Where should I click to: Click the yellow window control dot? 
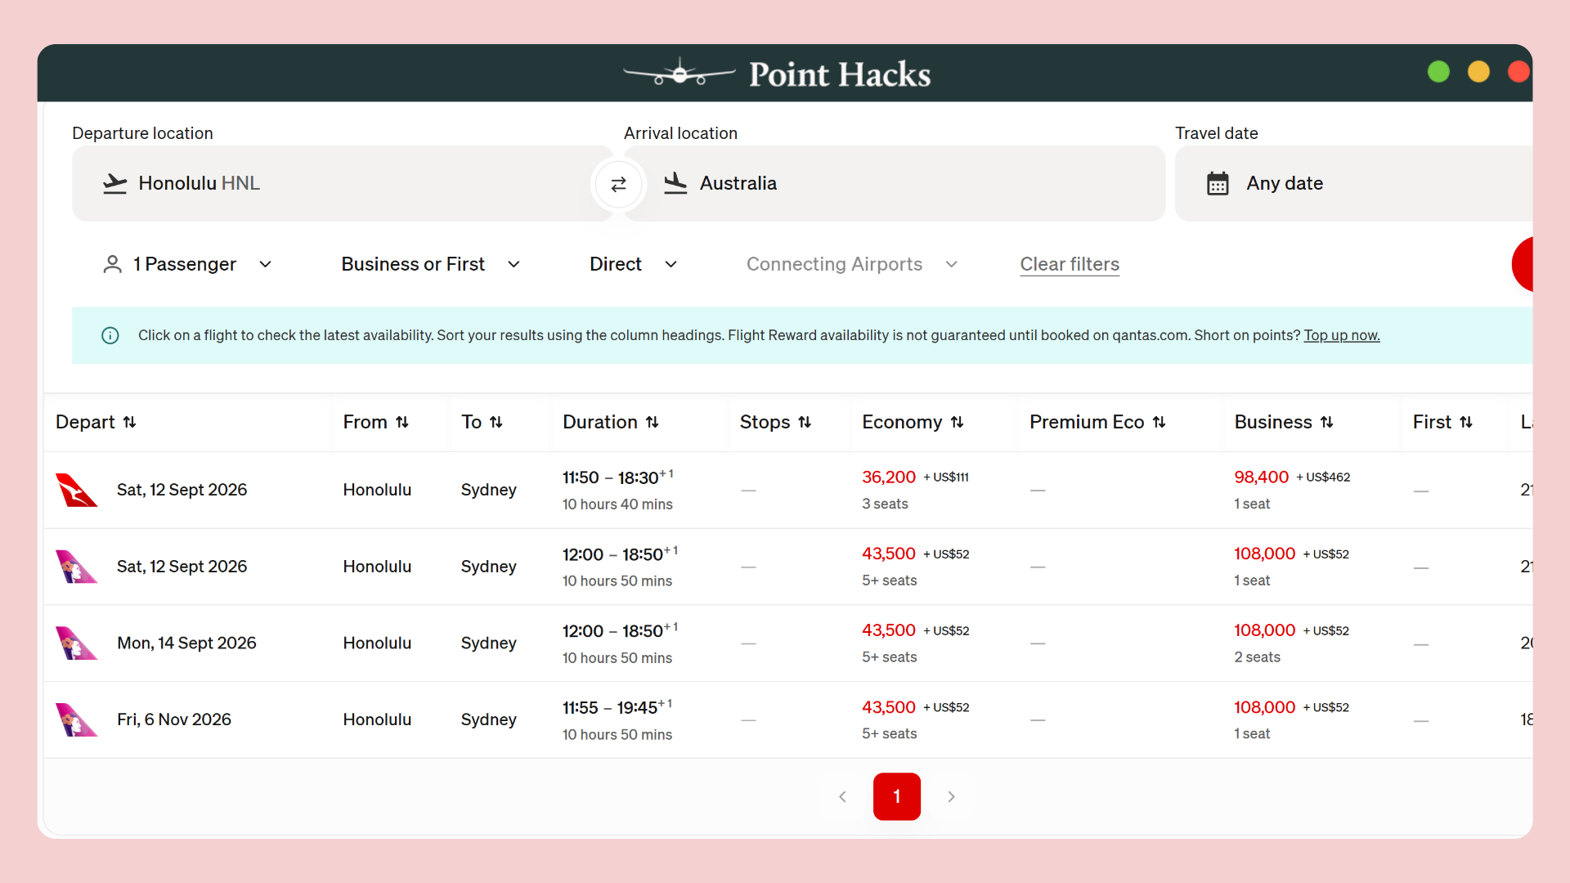pyautogui.click(x=1478, y=72)
